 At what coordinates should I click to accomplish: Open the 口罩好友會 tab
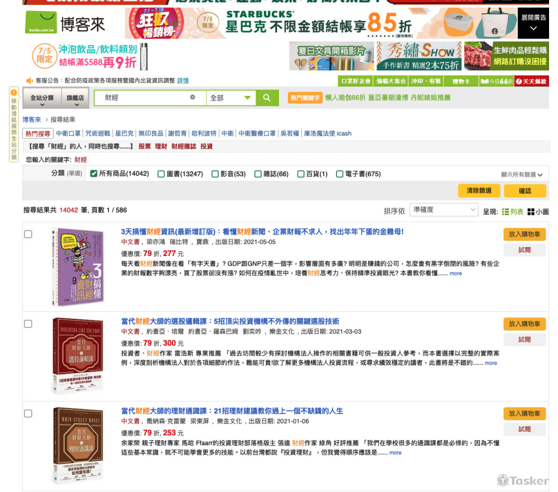pyautogui.click(x=355, y=81)
